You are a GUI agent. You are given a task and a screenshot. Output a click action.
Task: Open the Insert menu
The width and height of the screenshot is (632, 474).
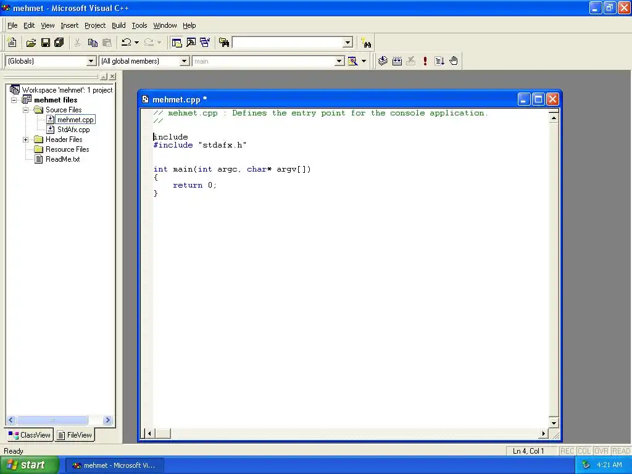69,25
